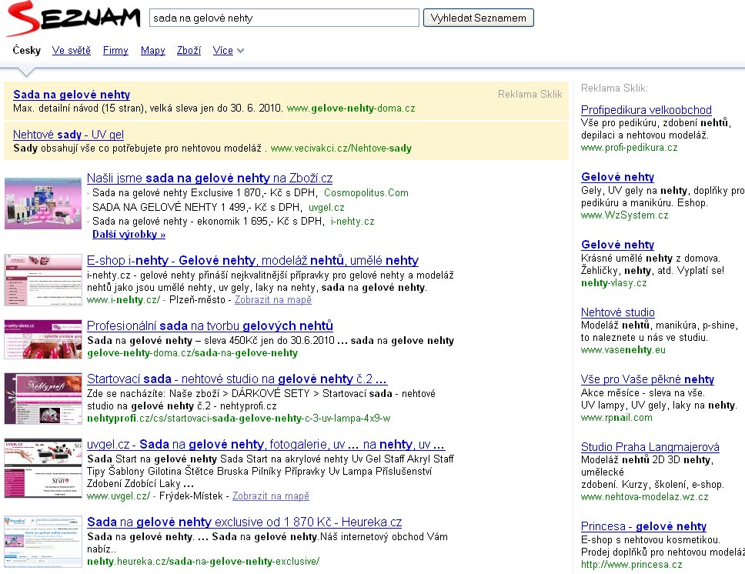
Task: Click the Vyhledat Seznamem button
Action: click(x=479, y=18)
